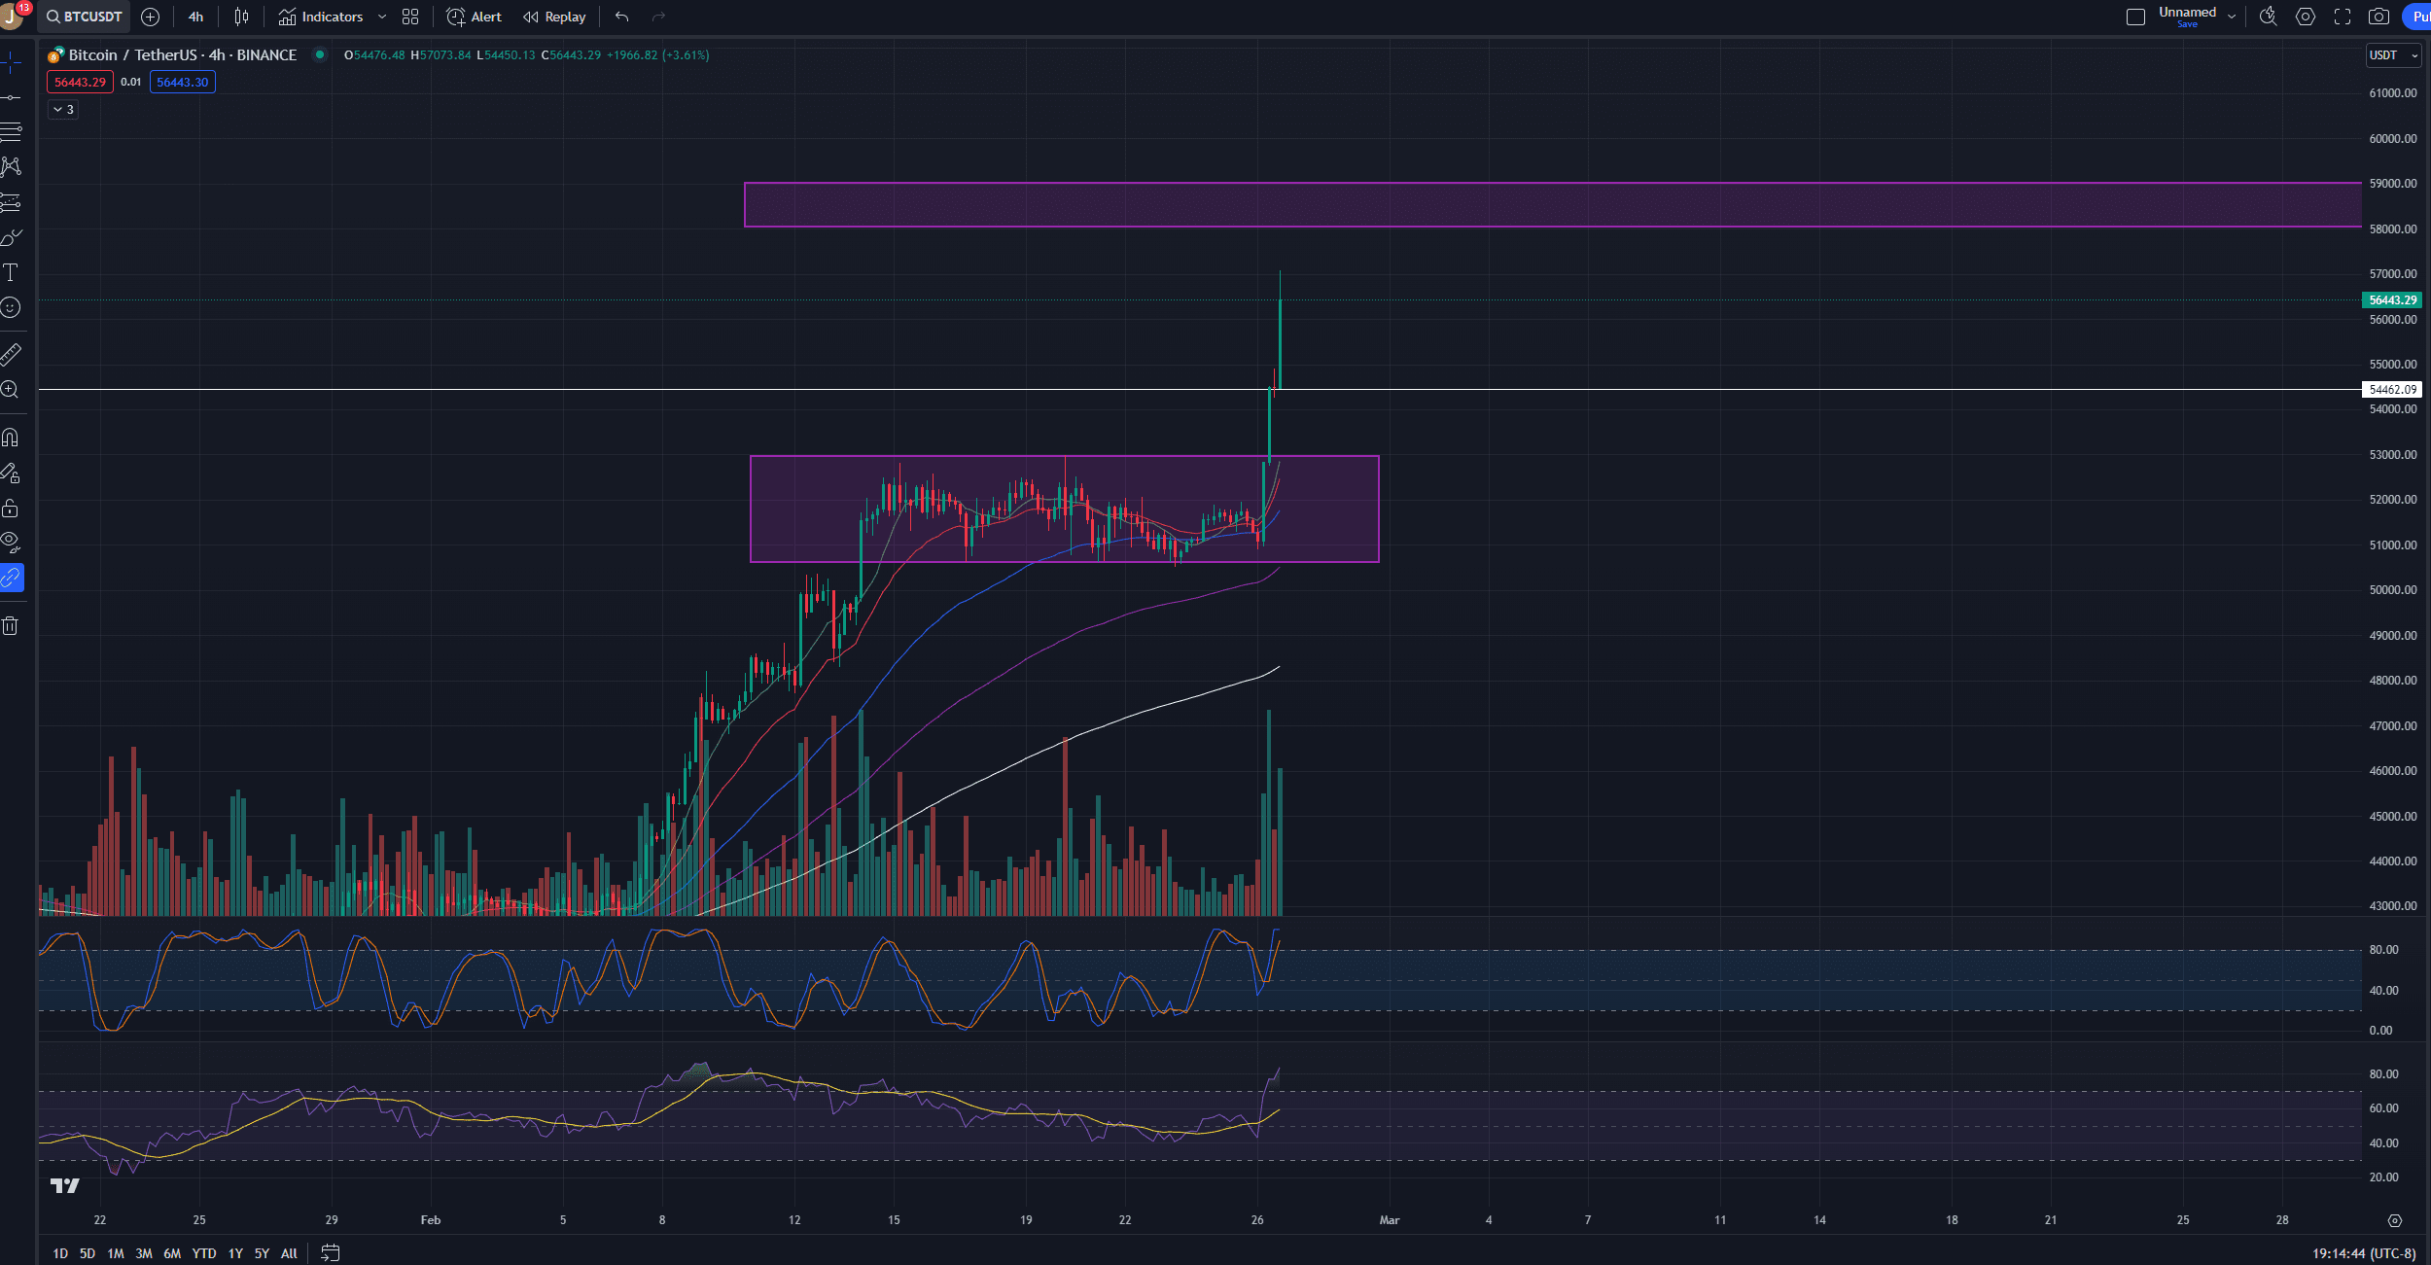The height and width of the screenshot is (1265, 2431).
Task: Open the BTCUSDT symbol search
Action: 85,17
